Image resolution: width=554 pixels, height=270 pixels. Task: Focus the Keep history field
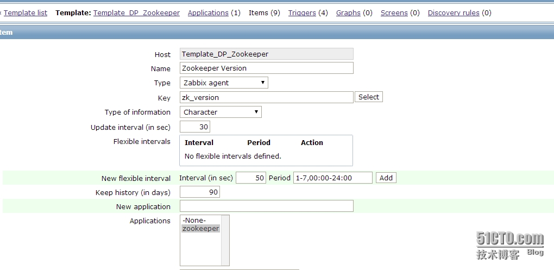tap(200, 192)
